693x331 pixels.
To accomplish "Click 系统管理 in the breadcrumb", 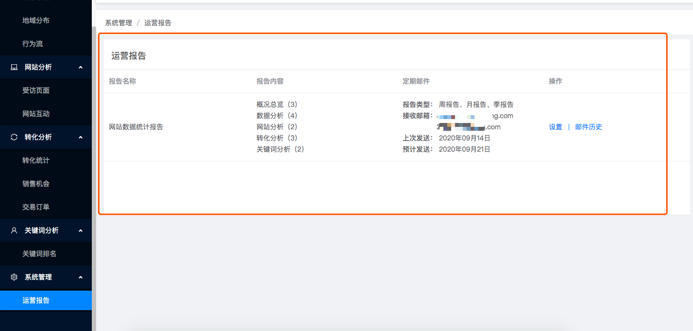I will [118, 23].
